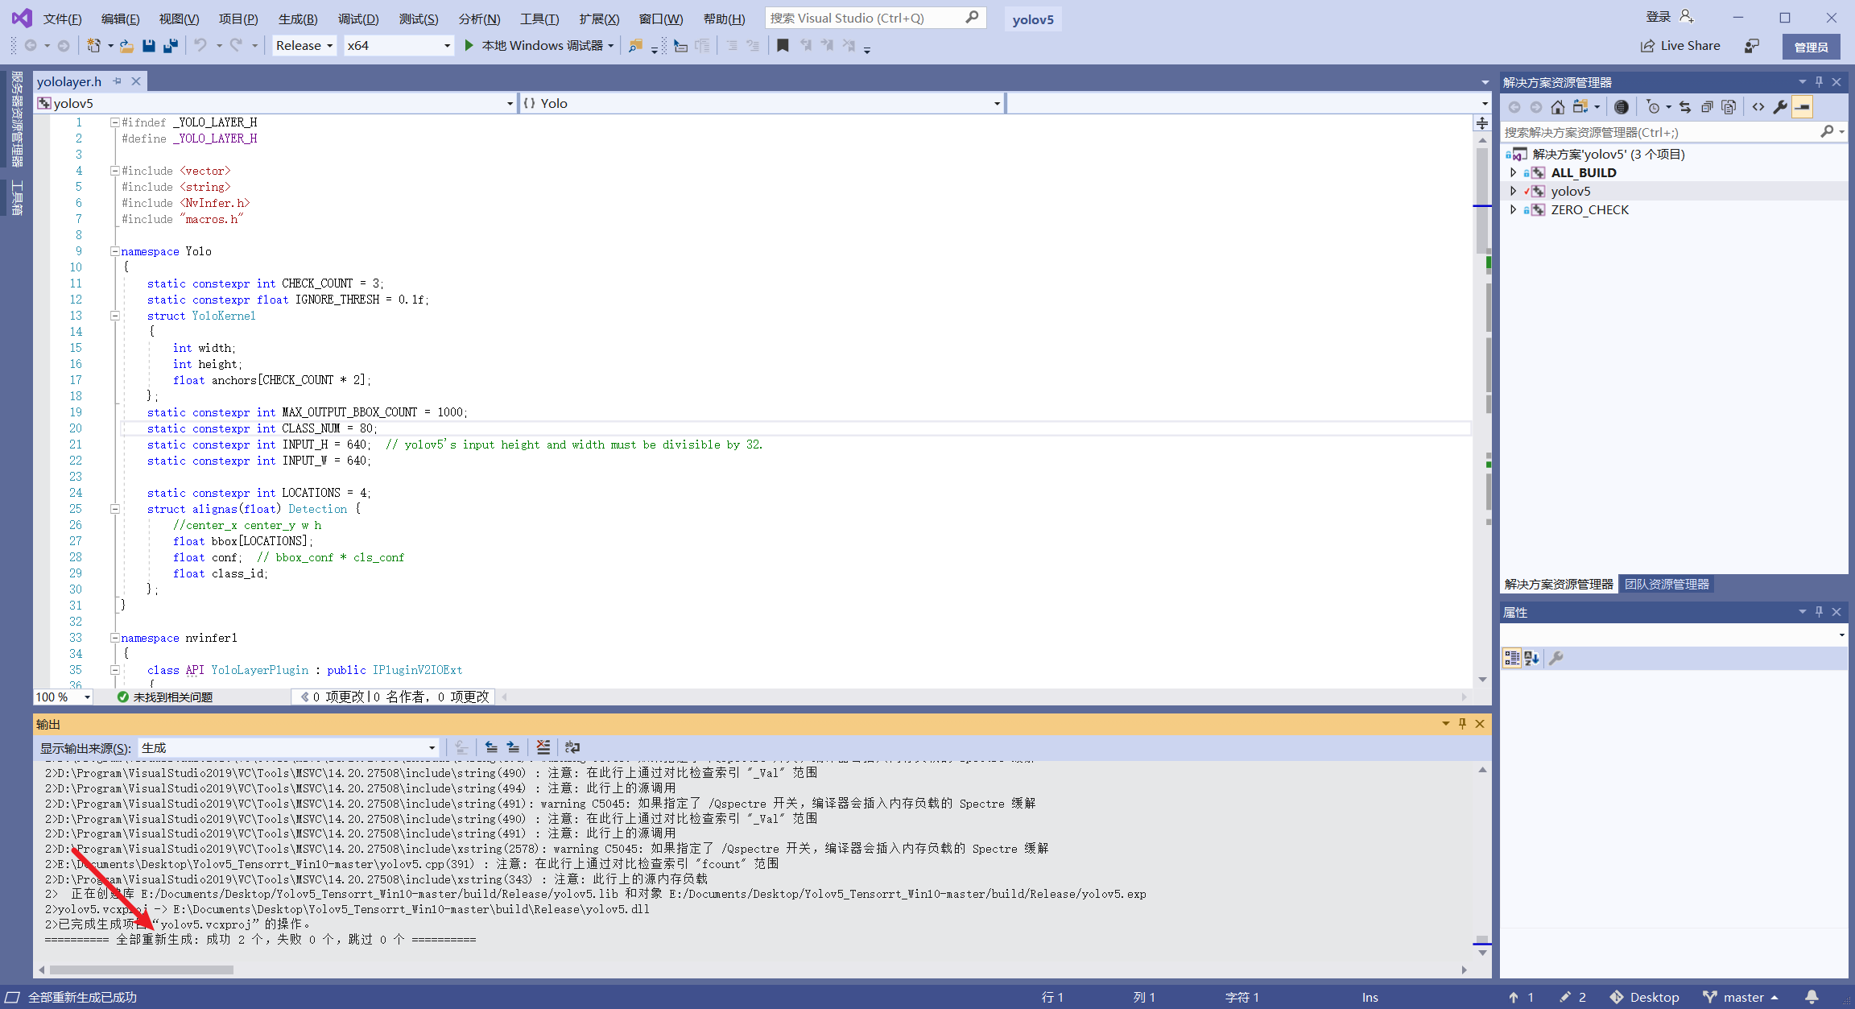
Task: Clear all output text
Action: click(x=543, y=747)
